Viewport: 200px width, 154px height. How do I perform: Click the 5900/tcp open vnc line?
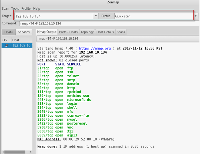pyautogui.click(x=55, y=127)
